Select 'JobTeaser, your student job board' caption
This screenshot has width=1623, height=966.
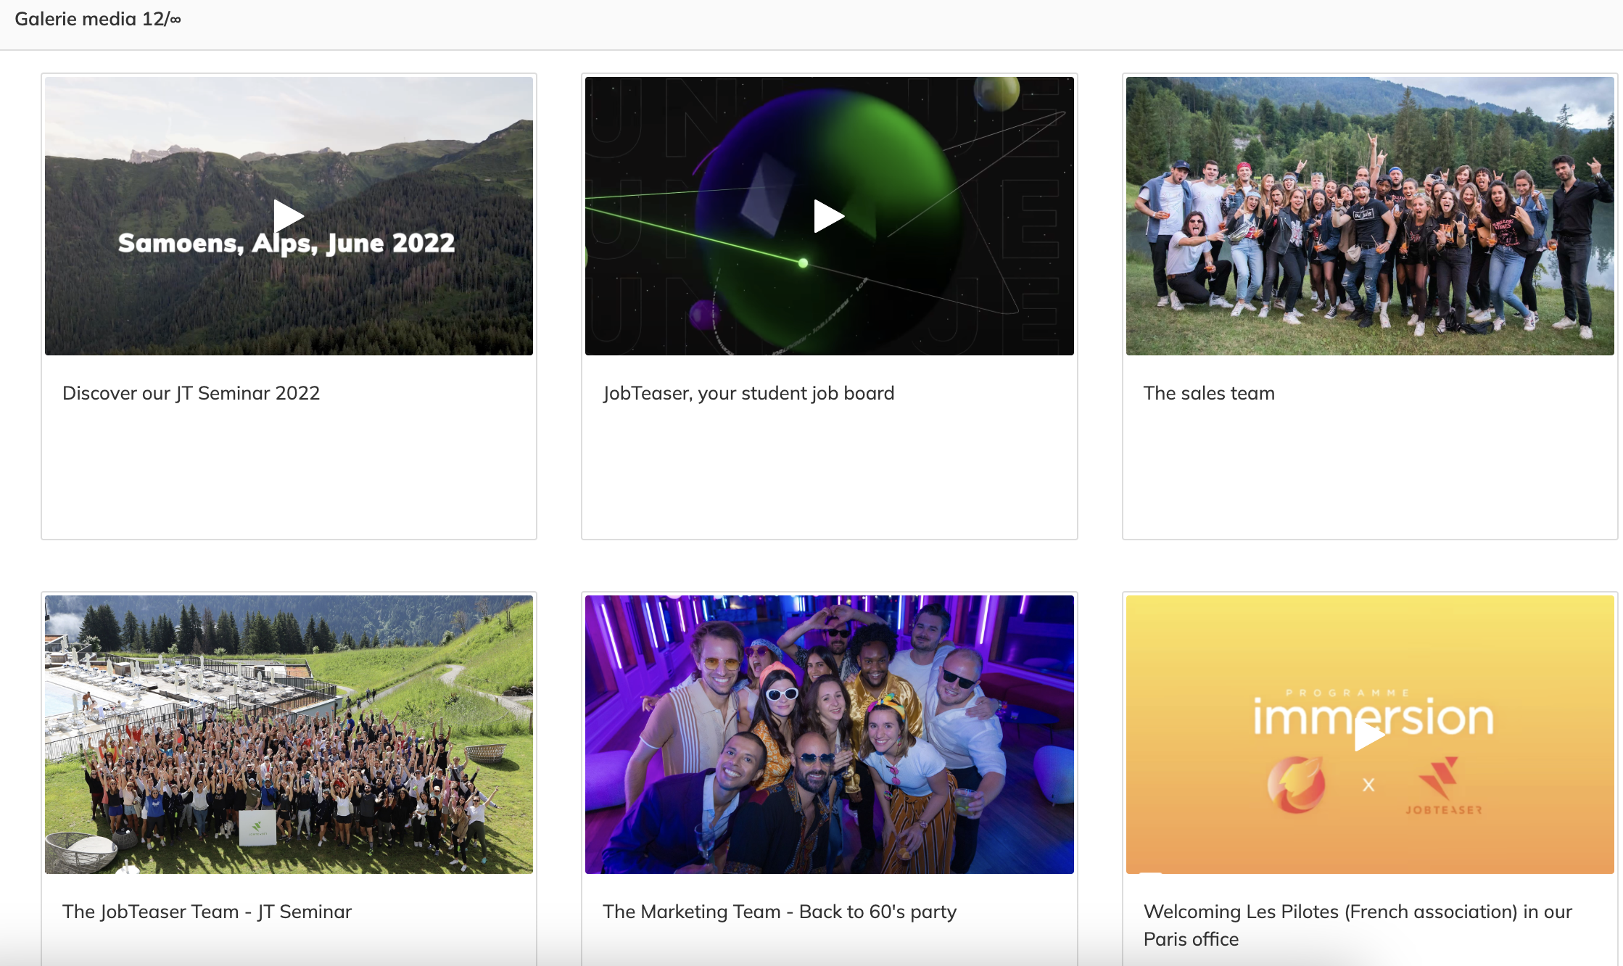(x=748, y=393)
